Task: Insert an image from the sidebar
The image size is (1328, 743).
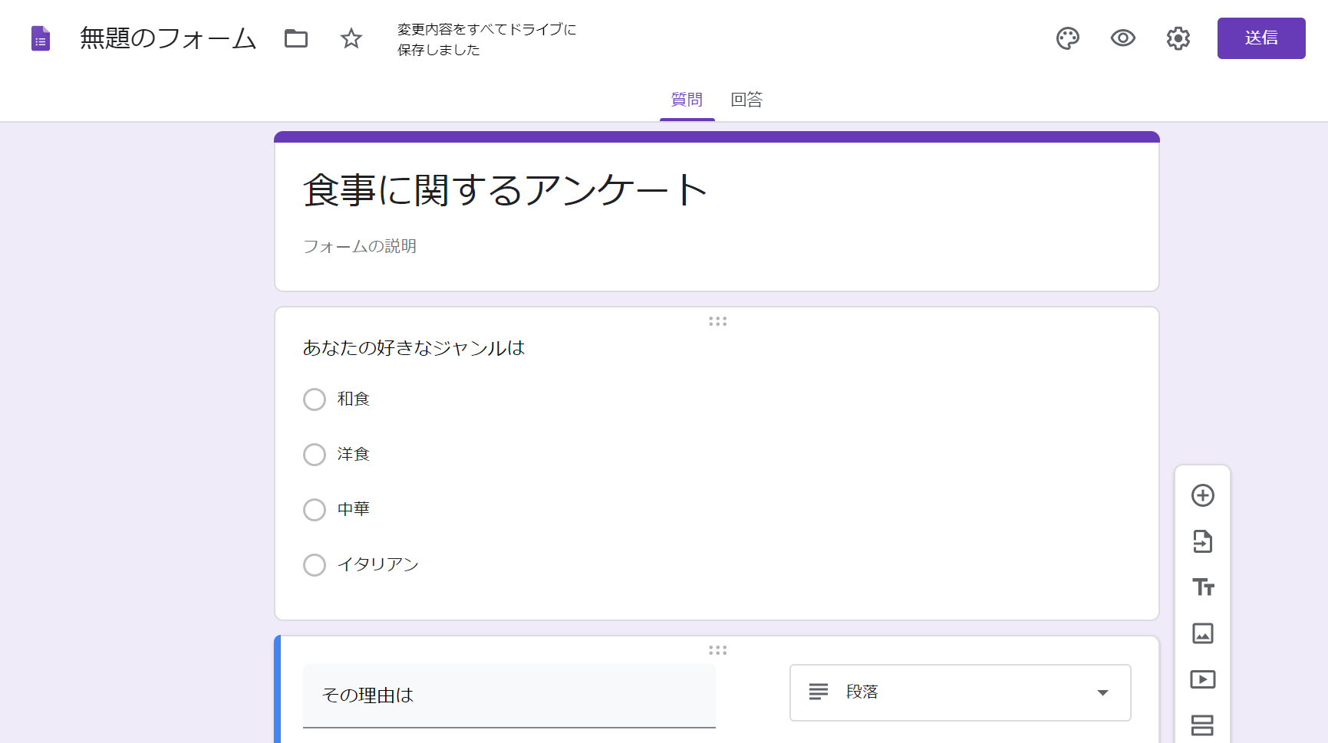Action: tap(1202, 633)
